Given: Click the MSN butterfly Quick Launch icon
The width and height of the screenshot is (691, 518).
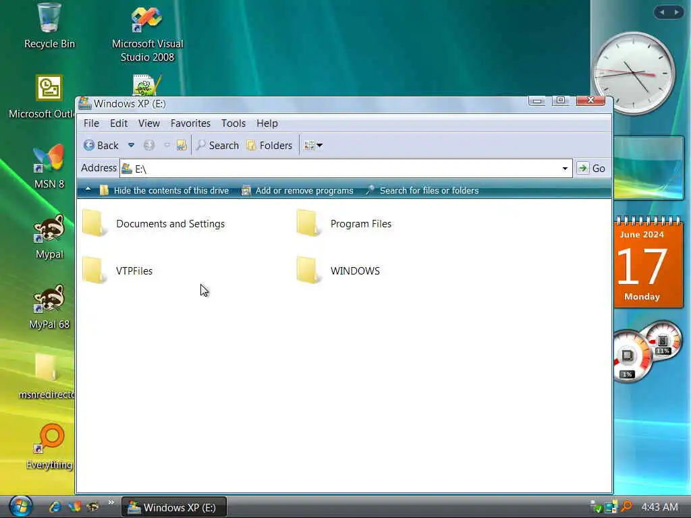Looking at the screenshot, I should 74,507.
